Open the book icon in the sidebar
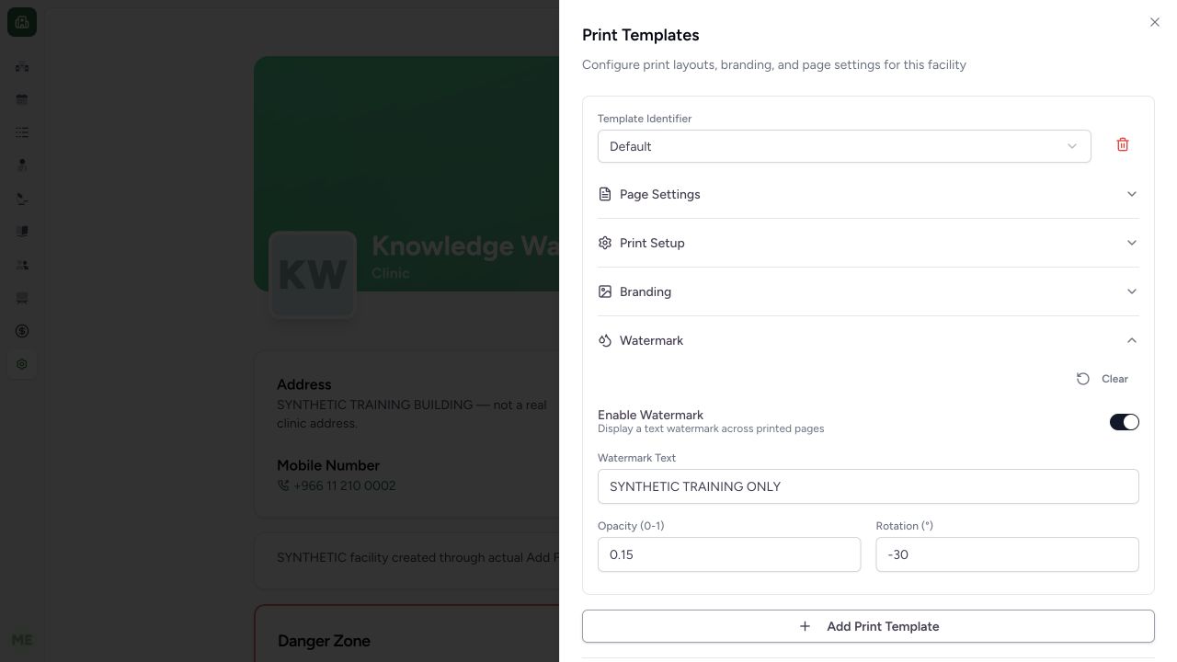 tap(22, 232)
